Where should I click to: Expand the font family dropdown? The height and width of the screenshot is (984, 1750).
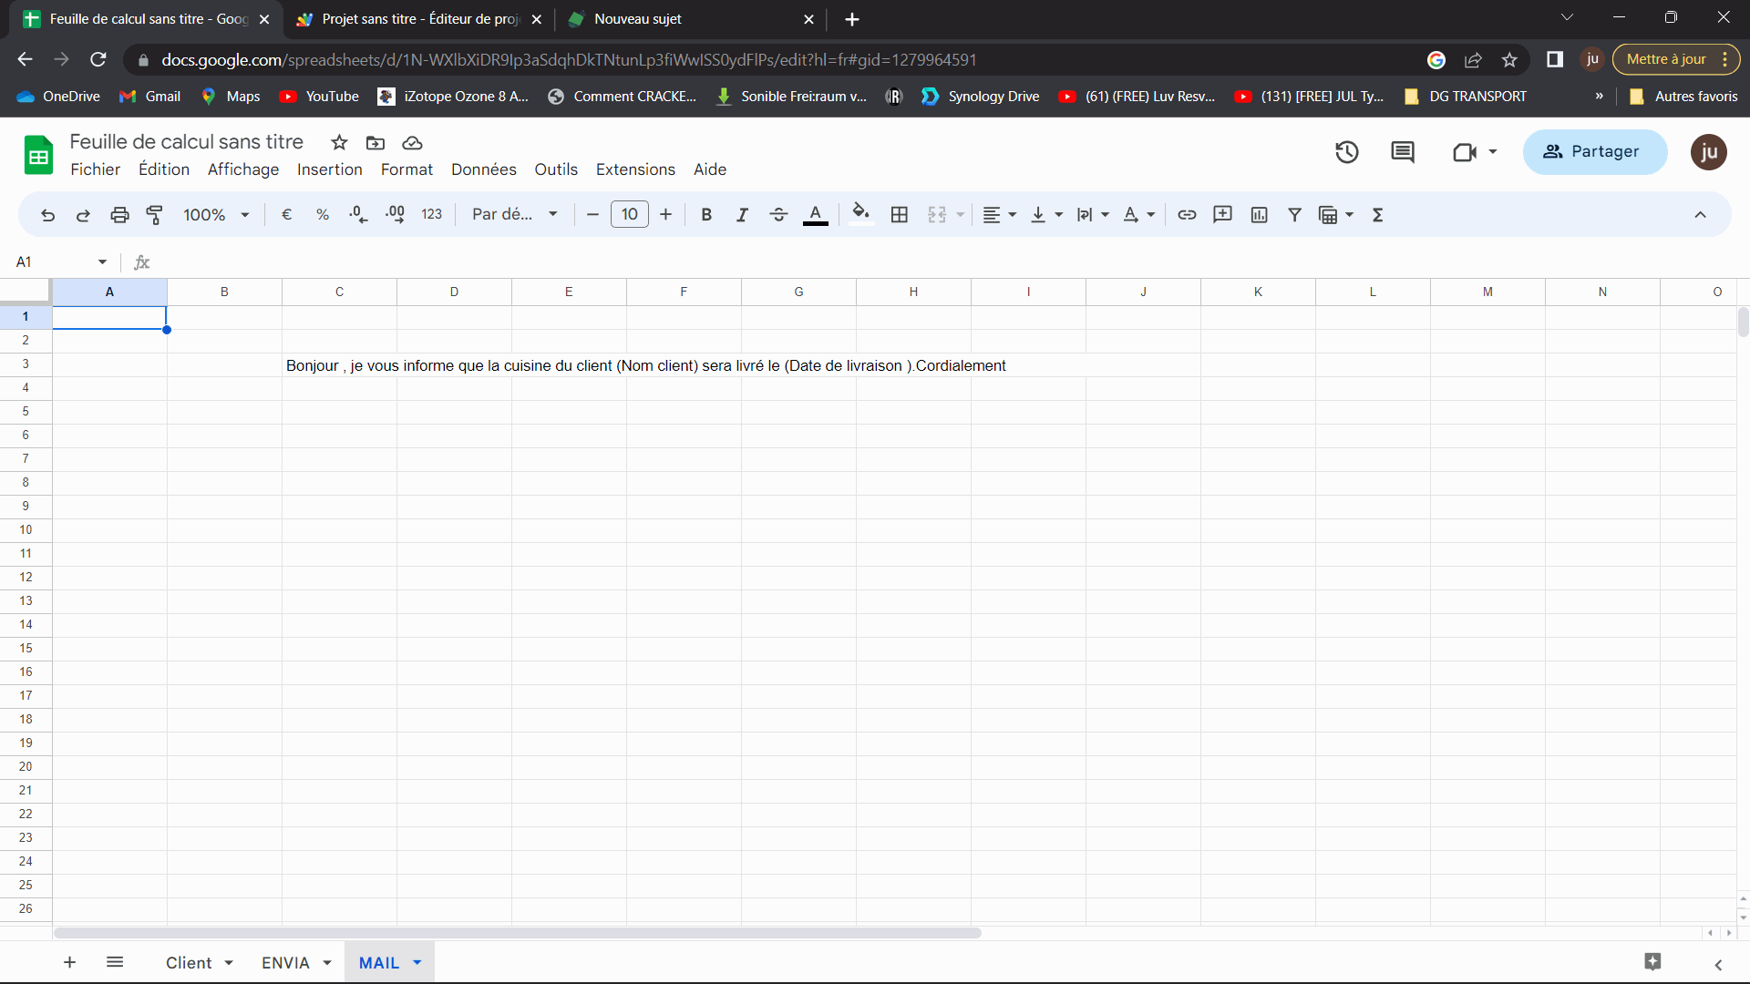pyautogui.click(x=515, y=215)
